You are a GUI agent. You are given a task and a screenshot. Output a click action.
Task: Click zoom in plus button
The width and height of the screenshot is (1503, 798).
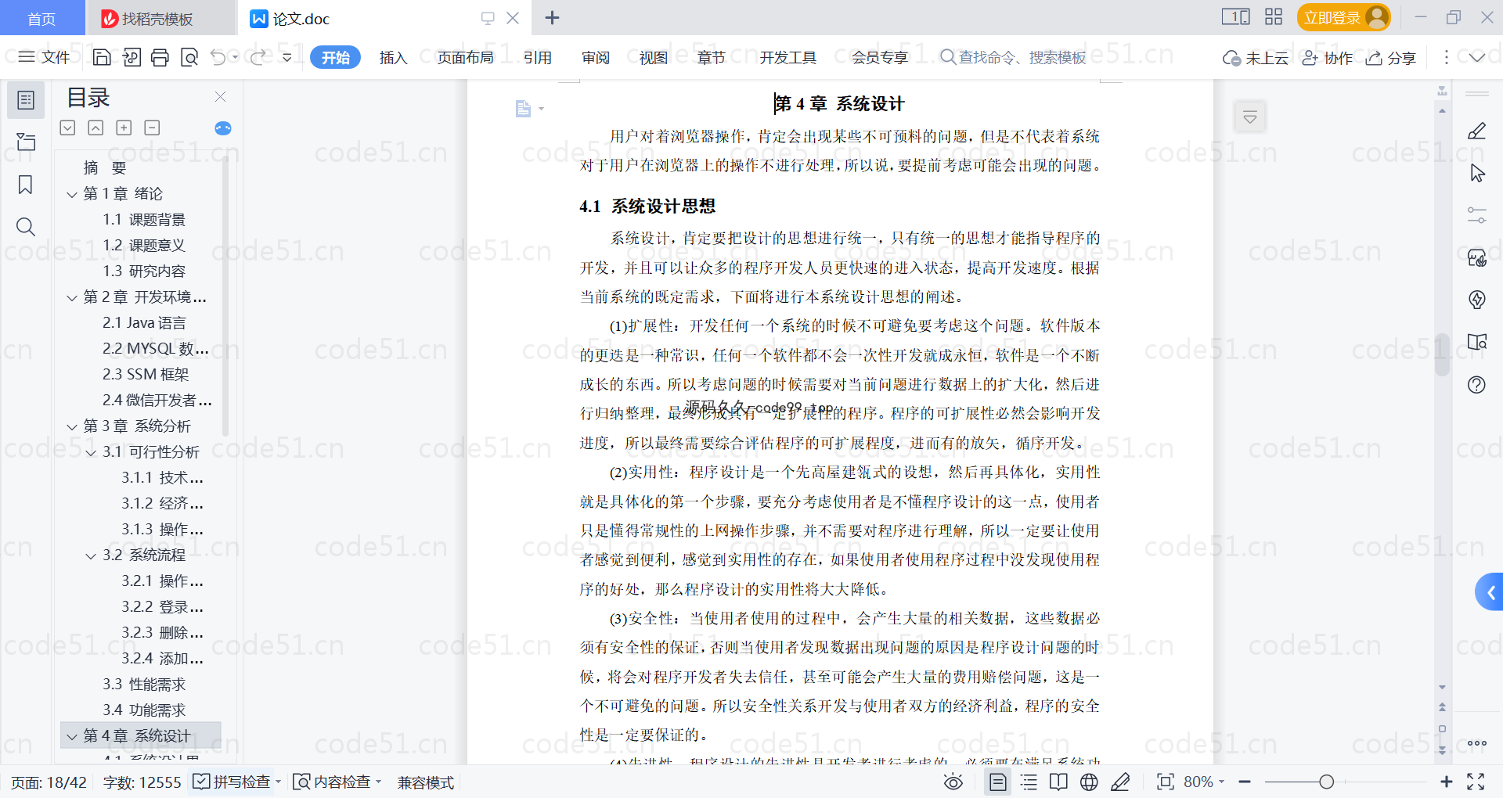coord(1446,782)
